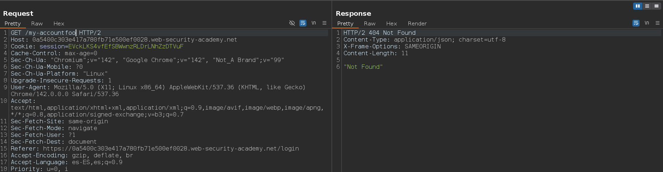This screenshot has height=172, width=663.
Task: Click the "Not Found" response body text
Action: click(363, 67)
